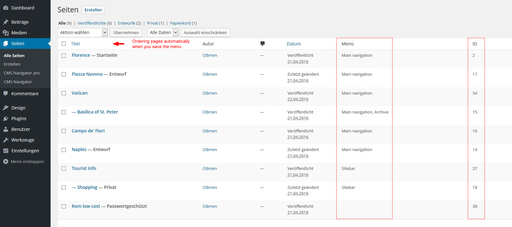Screen dimensions: 512x227
Task: Click the Kommentare speech bubble icon
Action: click(6, 94)
